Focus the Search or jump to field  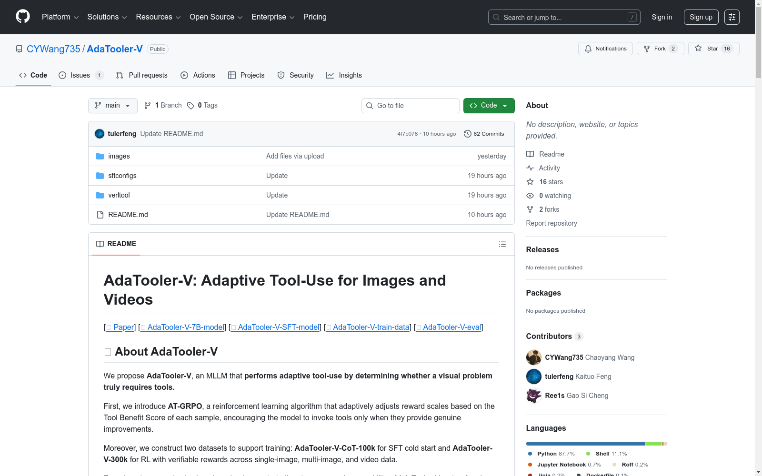click(564, 17)
